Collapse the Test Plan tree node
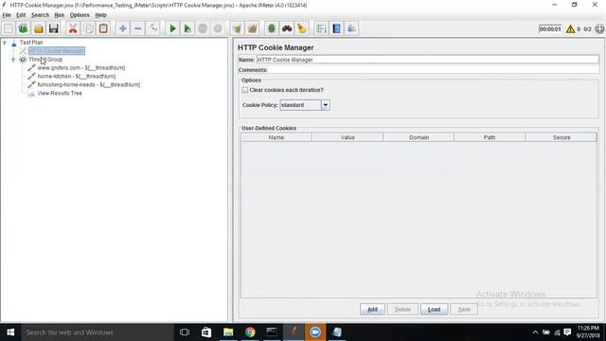The height and width of the screenshot is (341, 606). point(4,43)
